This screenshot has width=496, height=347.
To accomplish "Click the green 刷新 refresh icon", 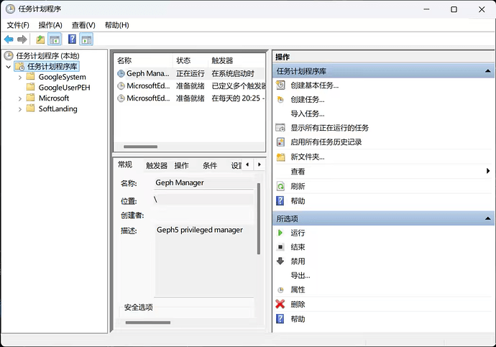I will tap(280, 186).
